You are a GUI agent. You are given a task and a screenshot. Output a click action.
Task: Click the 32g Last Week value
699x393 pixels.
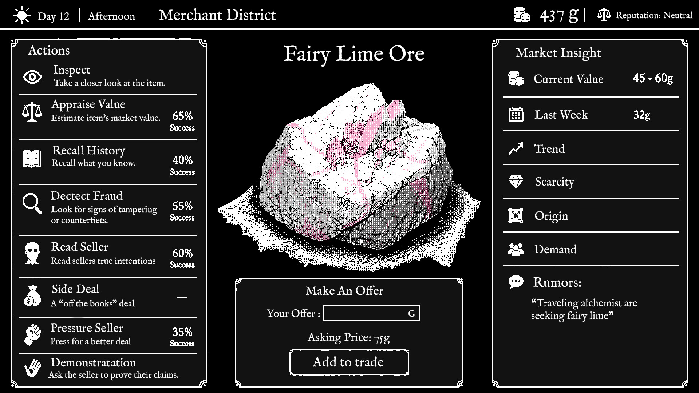click(641, 115)
